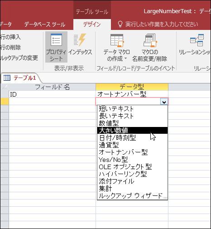Click ルックアップの変更 modify lookups command
This screenshot has height=229, width=211.
point(19,58)
